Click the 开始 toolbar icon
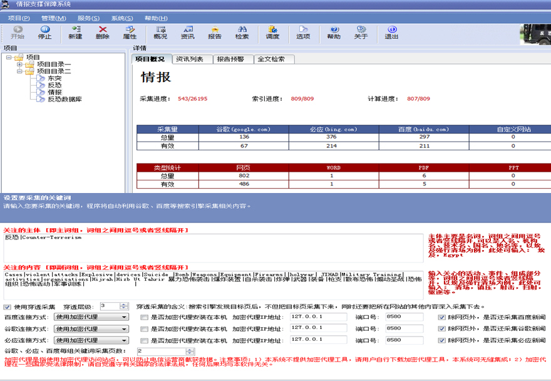This screenshot has width=551, height=381. [x=18, y=32]
